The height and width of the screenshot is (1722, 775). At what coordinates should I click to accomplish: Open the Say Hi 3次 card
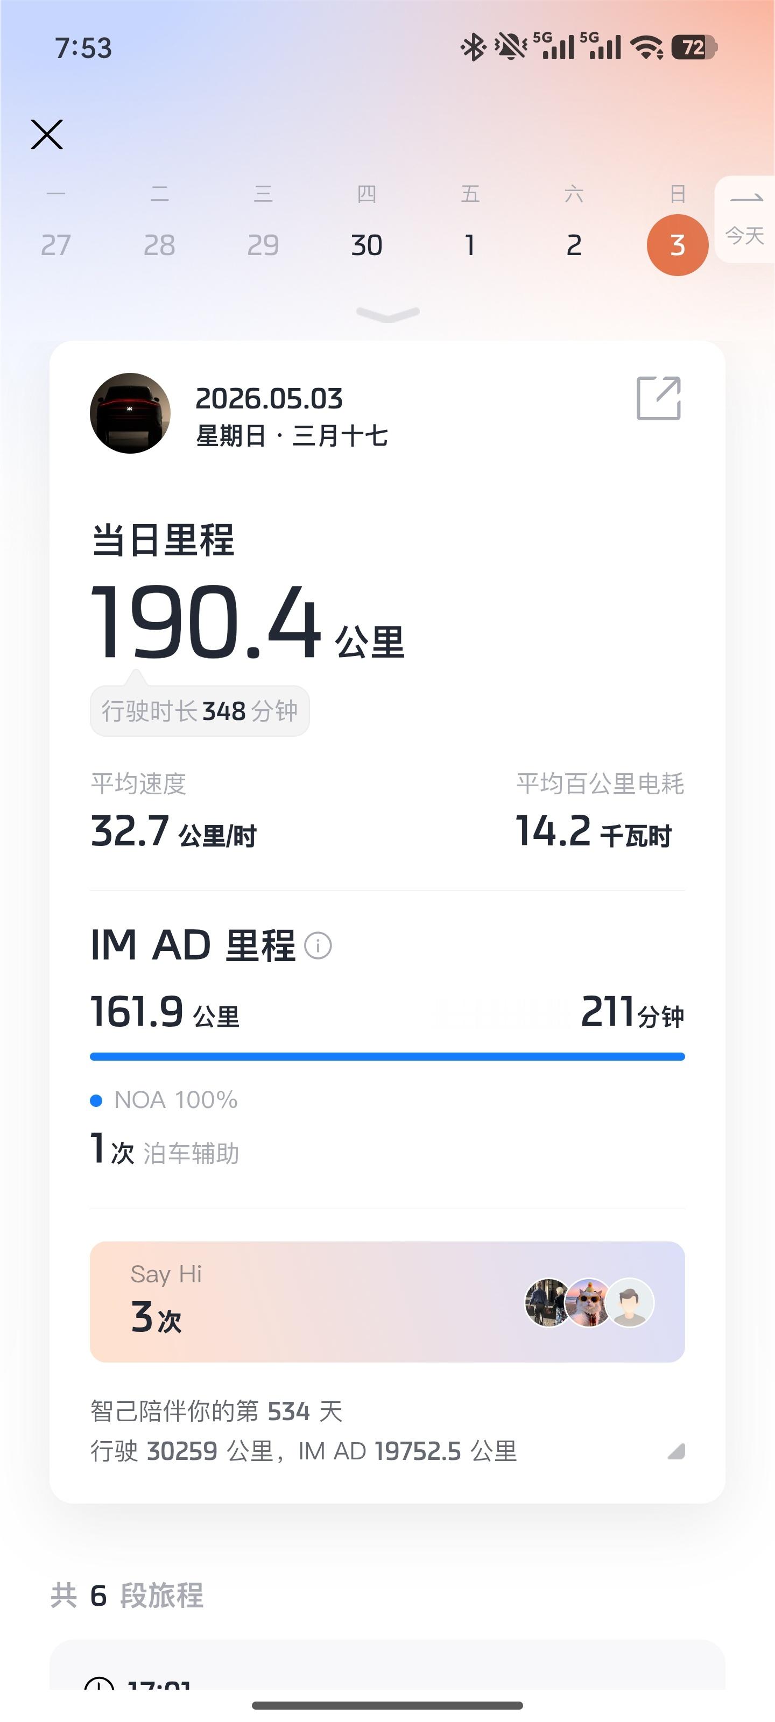[x=387, y=1302]
